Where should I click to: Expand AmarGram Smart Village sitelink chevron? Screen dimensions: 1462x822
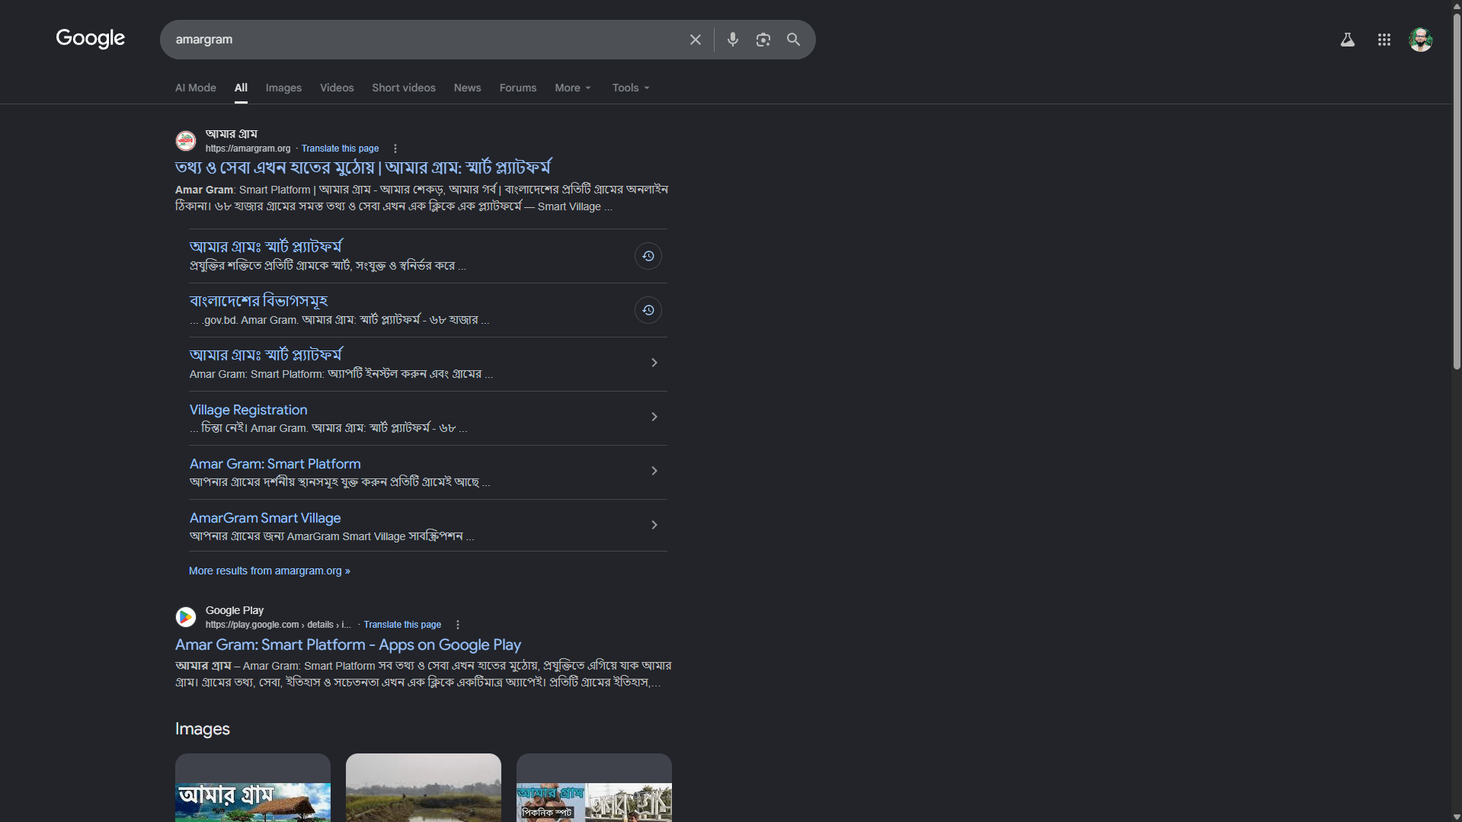click(654, 525)
